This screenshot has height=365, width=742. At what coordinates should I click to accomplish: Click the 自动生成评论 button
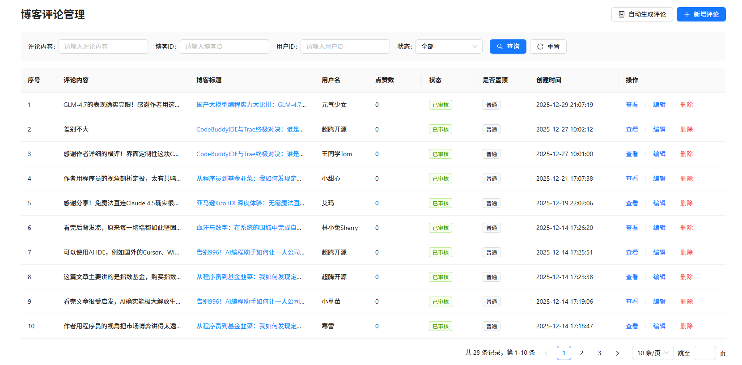(x=642, y=14)
